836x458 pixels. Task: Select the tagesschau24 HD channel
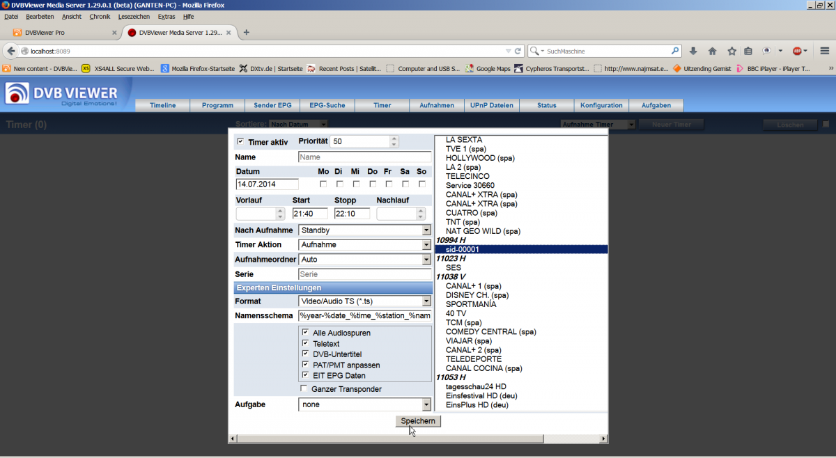476,387
